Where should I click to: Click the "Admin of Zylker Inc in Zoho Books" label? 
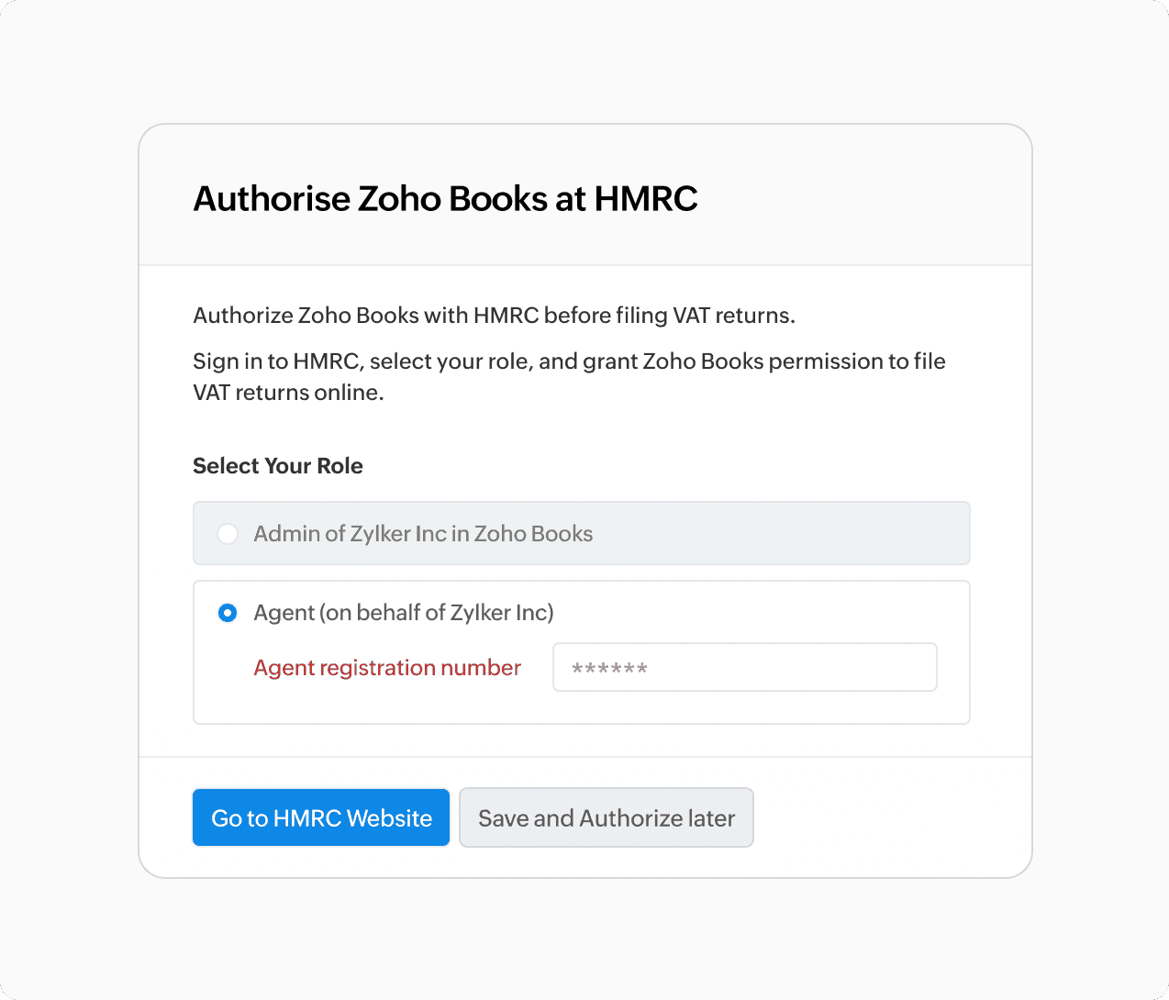[x=423, y=534]
